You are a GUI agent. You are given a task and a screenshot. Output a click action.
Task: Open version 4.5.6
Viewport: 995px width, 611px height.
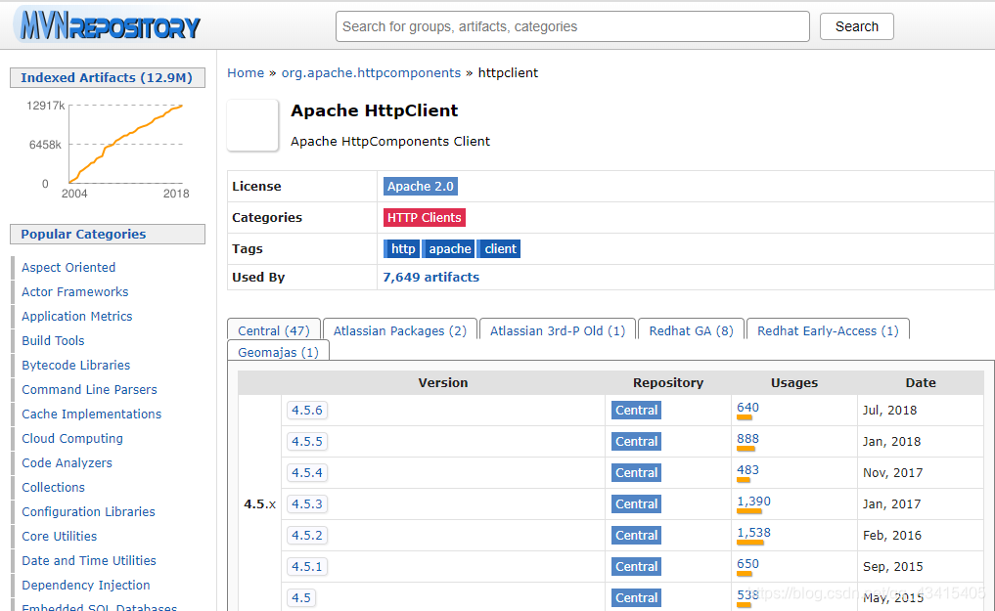coord(307,410)
